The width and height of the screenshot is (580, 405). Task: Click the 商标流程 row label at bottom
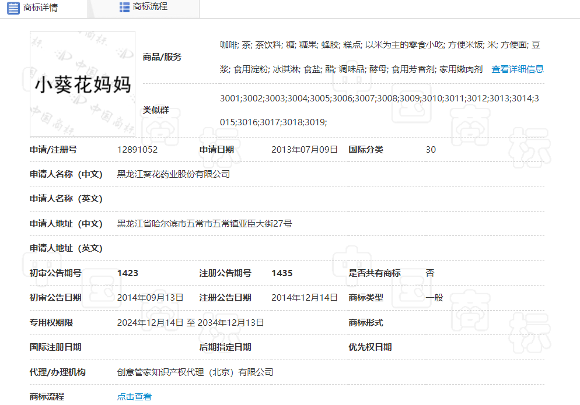(x=47, y=397)
